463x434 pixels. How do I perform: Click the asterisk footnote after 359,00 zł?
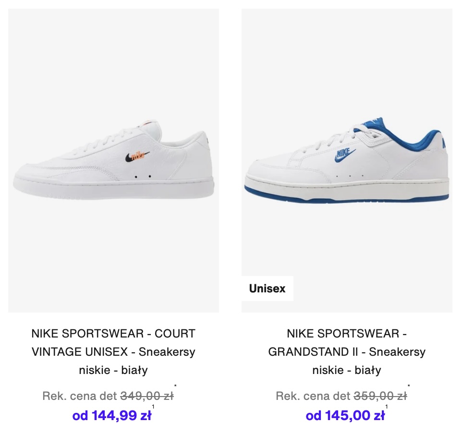coord(409,386)
